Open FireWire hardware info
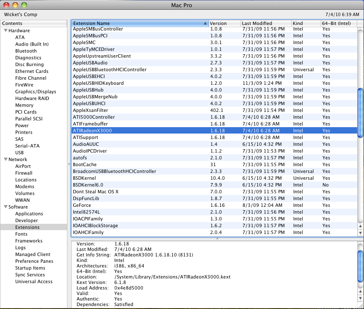Screen dimensions: 364x309 click(24, 85)
